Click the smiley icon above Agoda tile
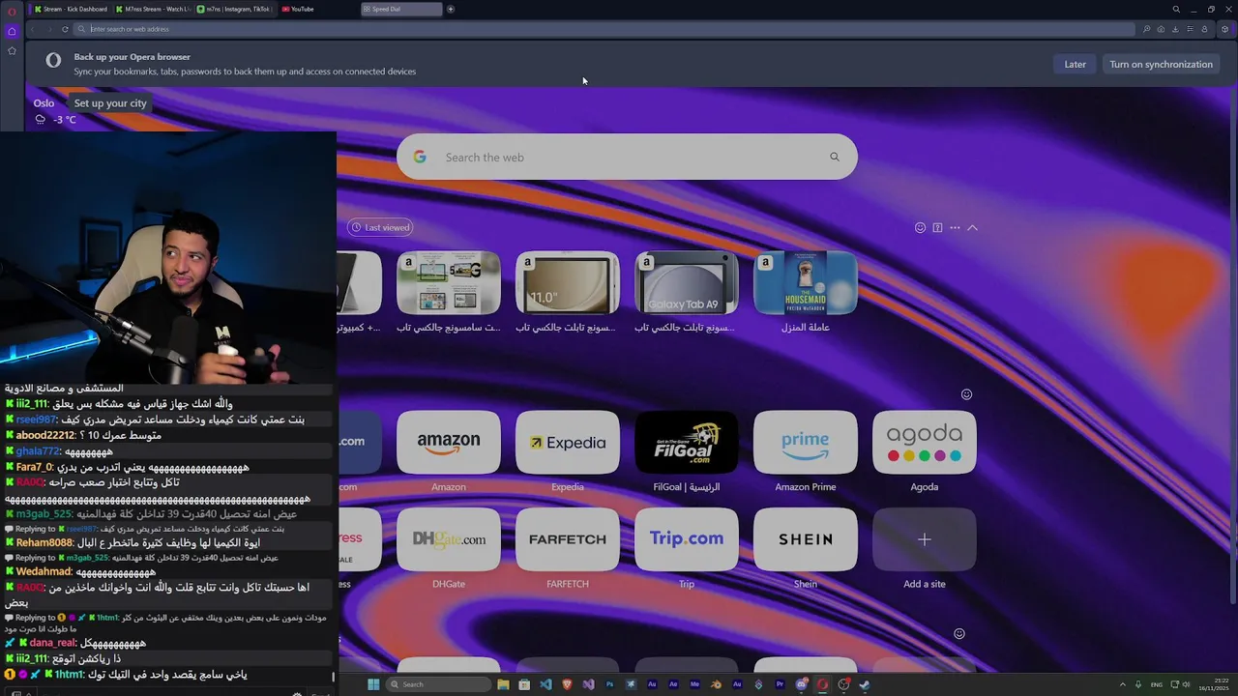This screenshot has height=696, width=1238. [x=966, y=394]
